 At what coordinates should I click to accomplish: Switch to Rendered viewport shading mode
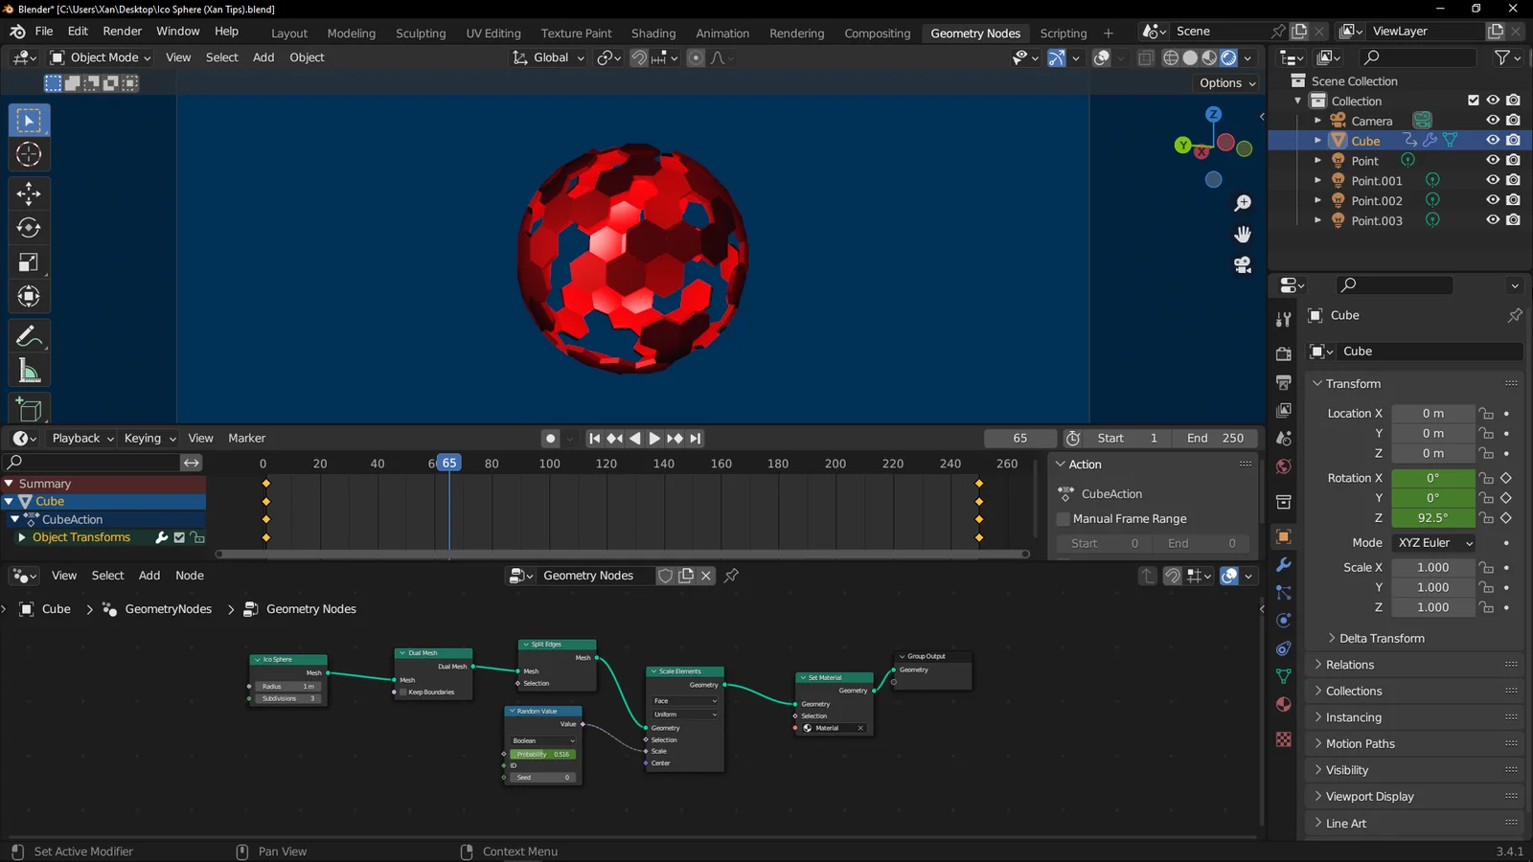tap(1227, 57)
